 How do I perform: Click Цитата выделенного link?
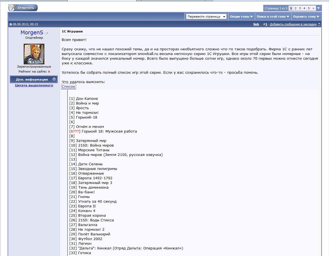tap(34, 85)
